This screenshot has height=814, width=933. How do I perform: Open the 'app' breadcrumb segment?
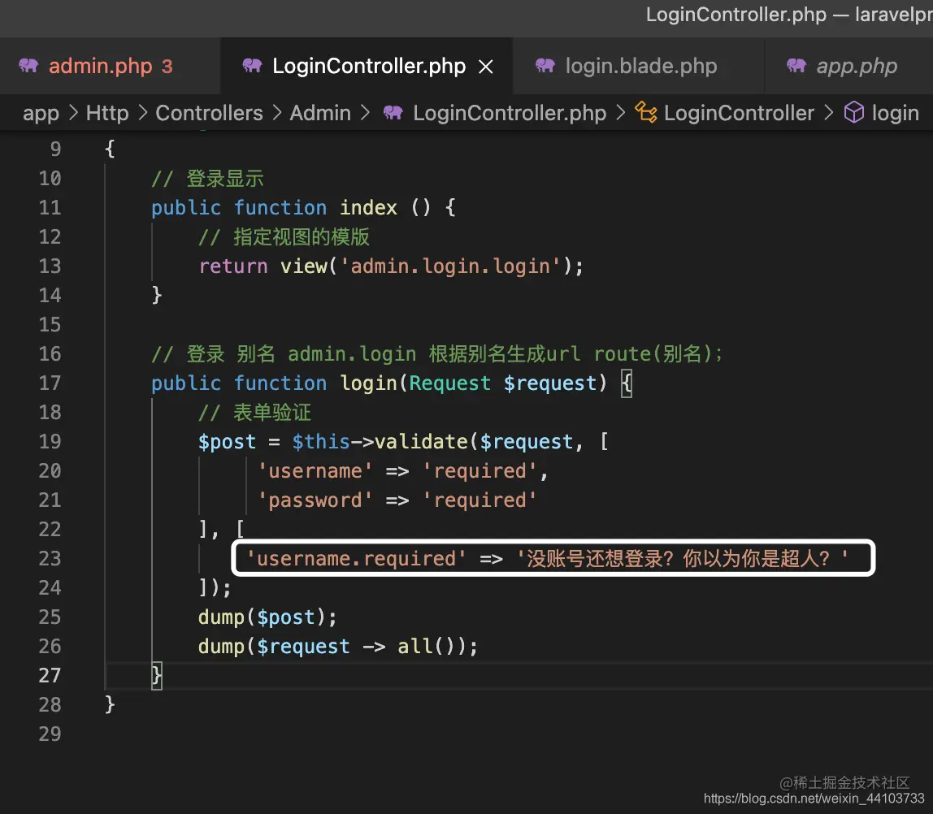(41, 113)
